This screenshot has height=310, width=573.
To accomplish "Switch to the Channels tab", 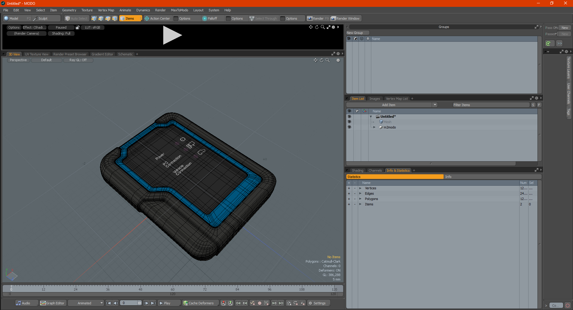I will point(375,170).
